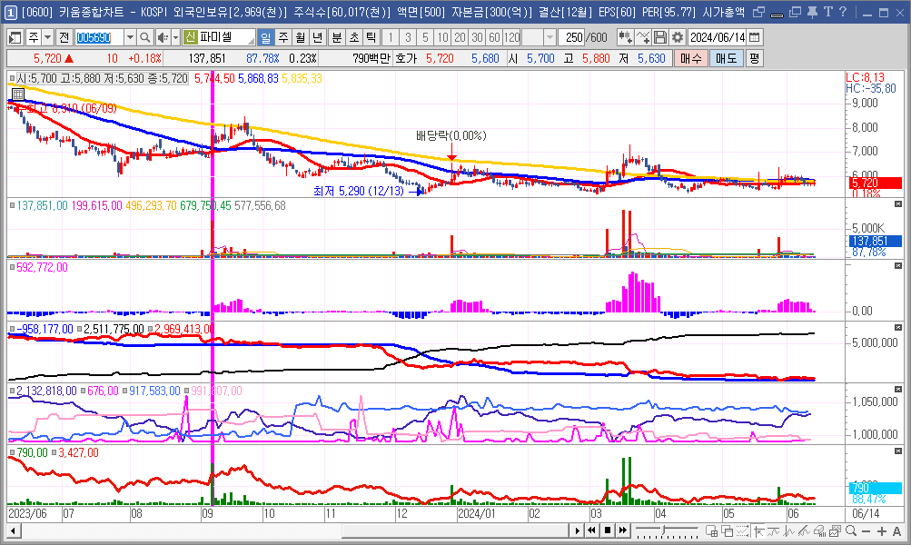This screenshot has width=911, height=545.
Task: Click the scrollbar left arrow
Action: pyautogui.click(x=13, y=530)
